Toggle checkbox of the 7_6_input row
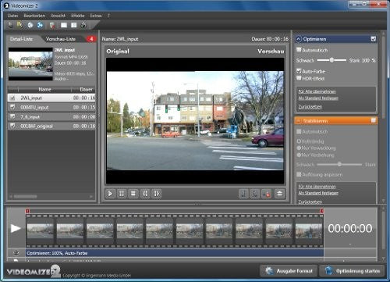 coord(12,116)
